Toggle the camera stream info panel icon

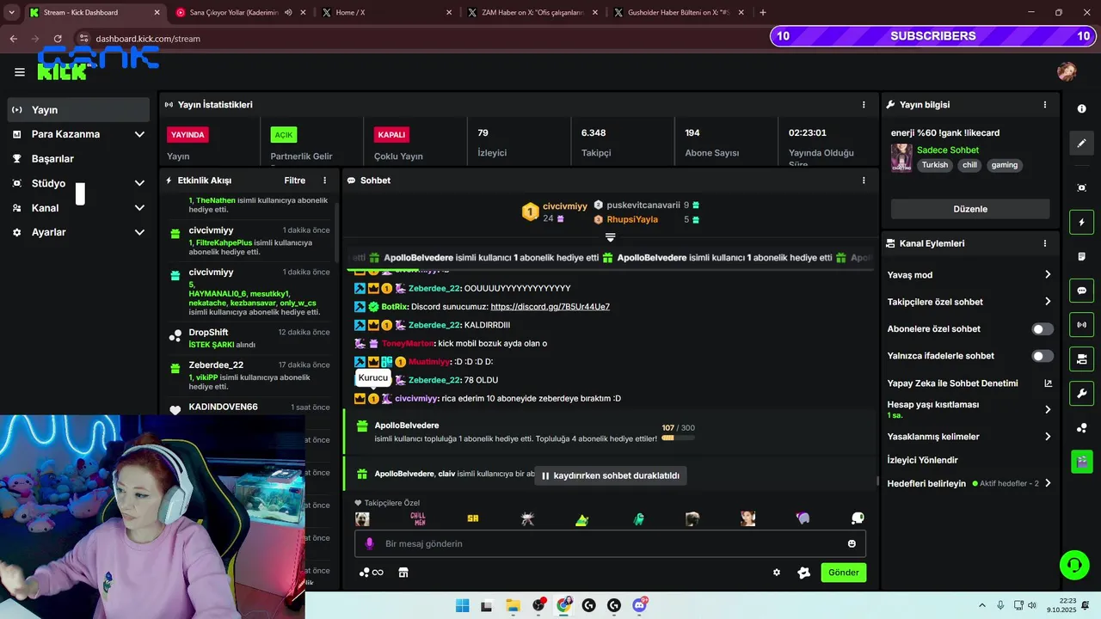click(x=1082, y=359)
